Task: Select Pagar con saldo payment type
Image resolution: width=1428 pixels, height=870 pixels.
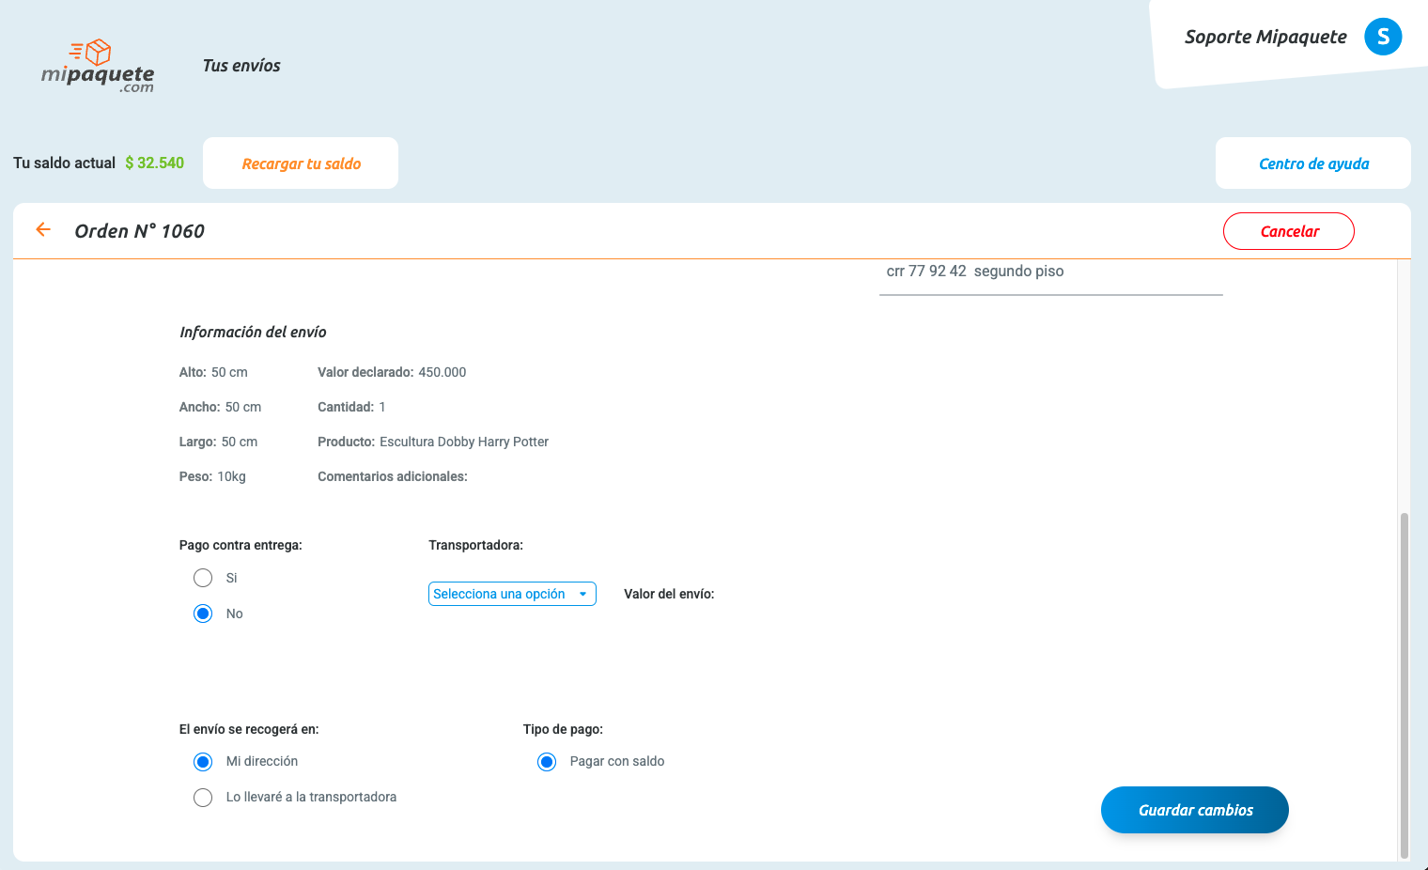Action: click(547, 762)
